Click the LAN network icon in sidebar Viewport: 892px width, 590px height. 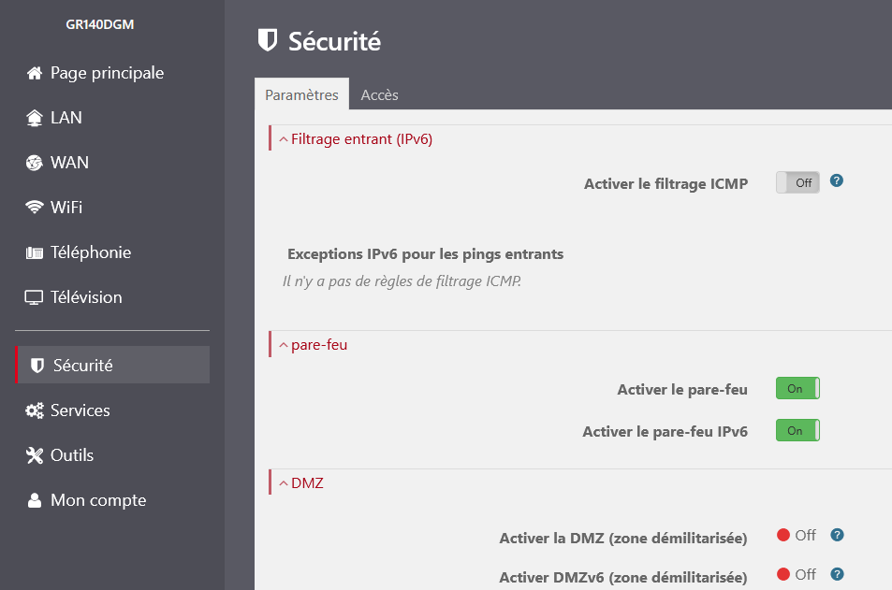(x=35, y=118)
